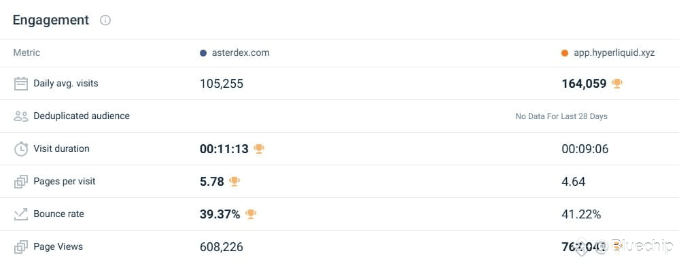
Task: Select the 105,255 daily visits value
Action: click(x=222, y=84)
